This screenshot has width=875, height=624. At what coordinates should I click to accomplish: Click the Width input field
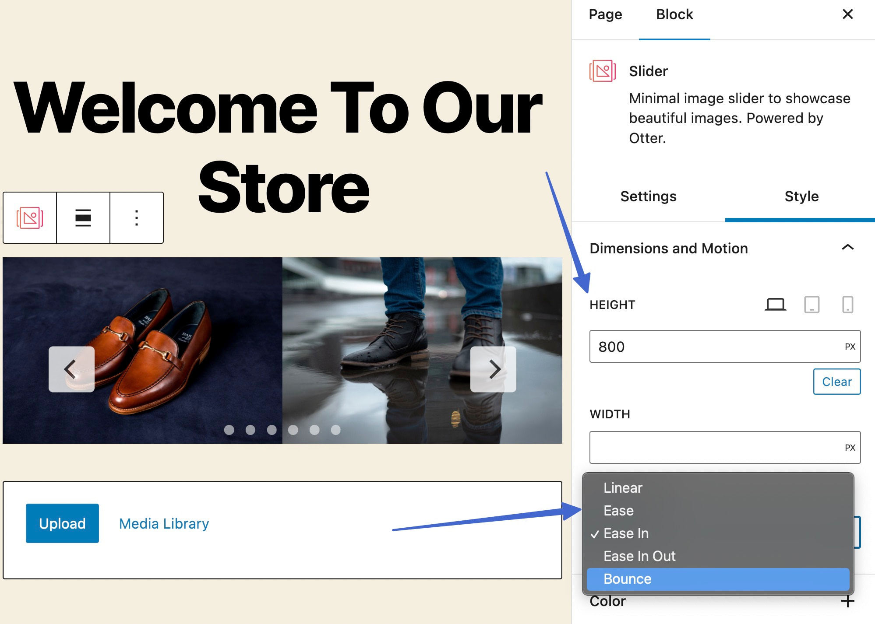[714, 447]
